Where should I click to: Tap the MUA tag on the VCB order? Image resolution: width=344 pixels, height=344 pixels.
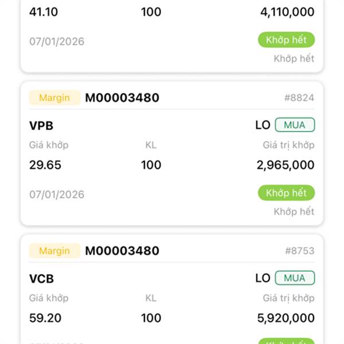(295, 278)
